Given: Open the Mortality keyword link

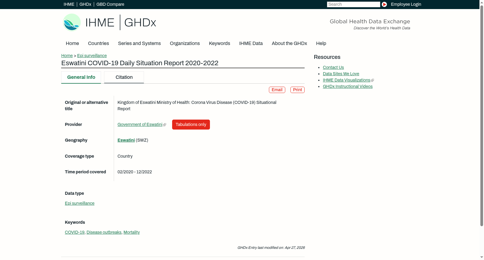Looking at the screenshot, I should pyautogui.click(x=132, y=232).
